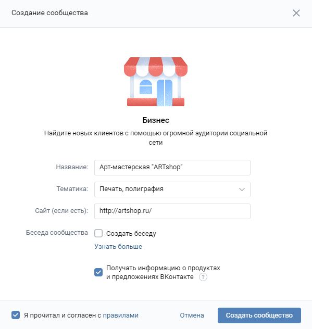Click the Тематика field label
312x329 pixels.
coord(72,189)
